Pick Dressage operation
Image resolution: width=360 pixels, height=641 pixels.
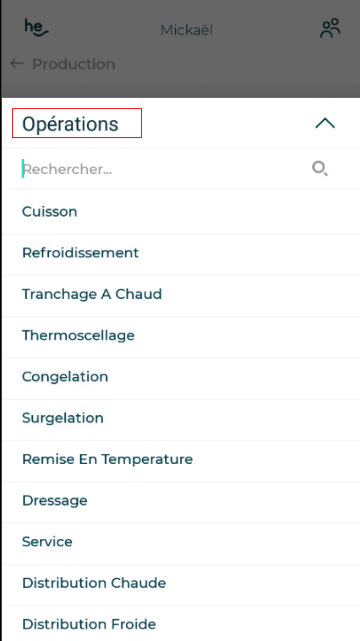(55, 501)
